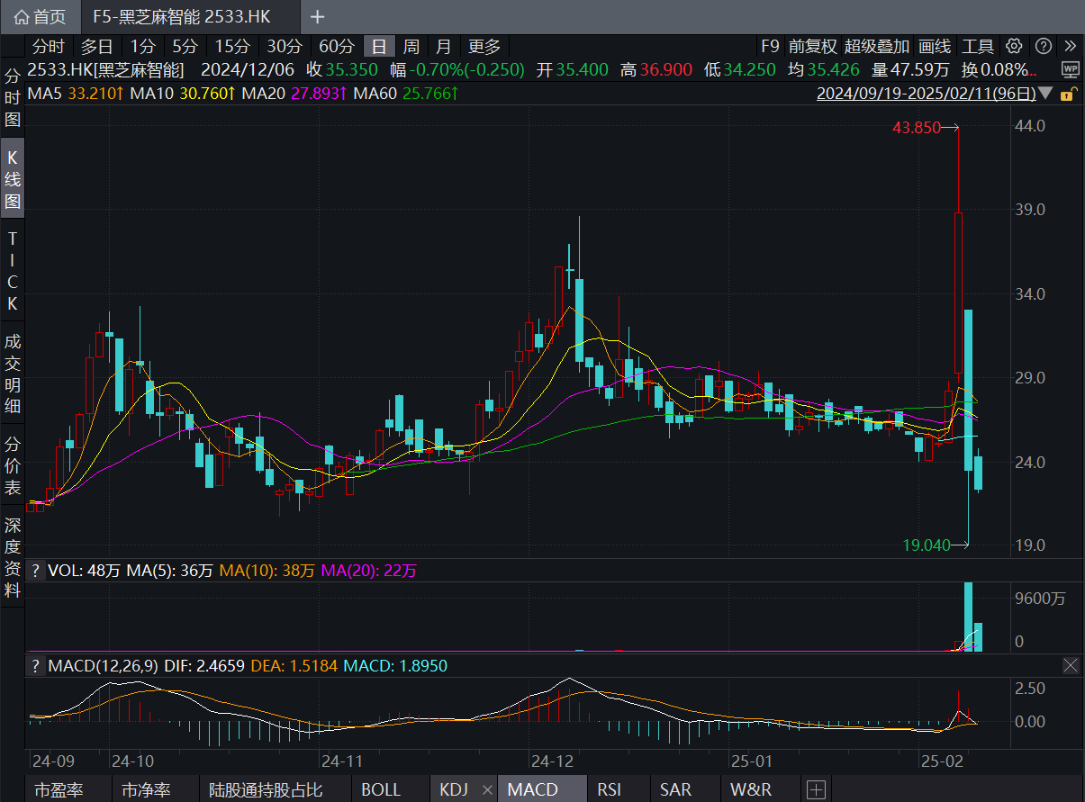
Task: Select the RSI indicator tab
Action: 609,789
